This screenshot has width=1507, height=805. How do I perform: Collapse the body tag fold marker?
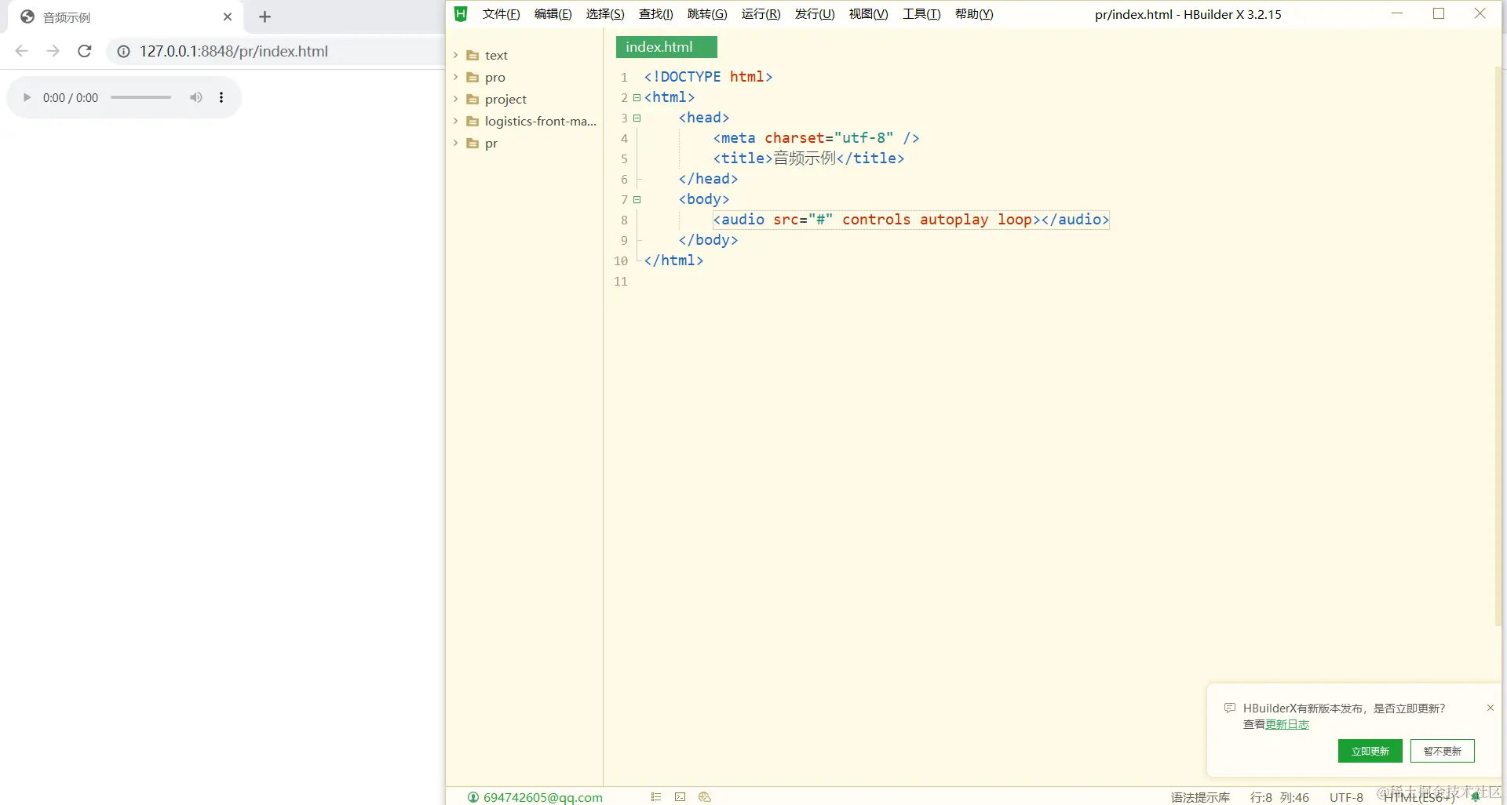[x=637, y=200]
